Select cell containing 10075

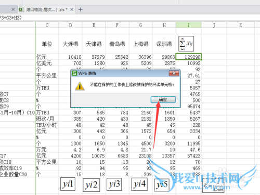94,156
